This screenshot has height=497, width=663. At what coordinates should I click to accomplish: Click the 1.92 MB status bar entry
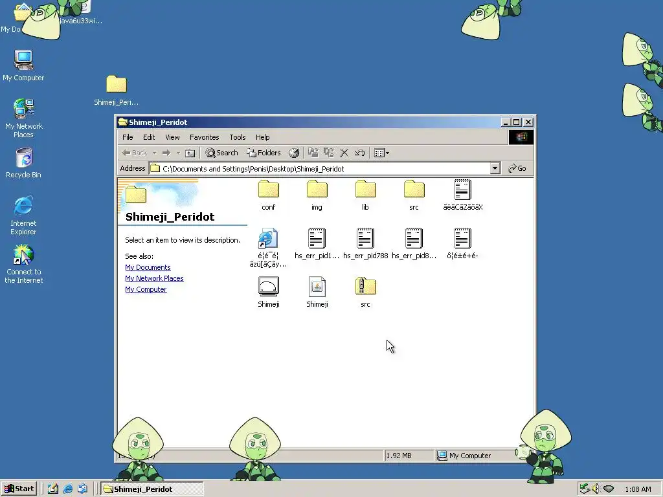point(409,456)
